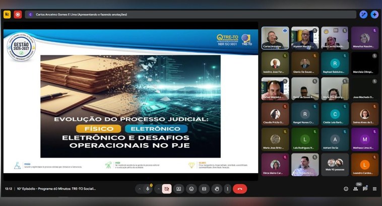
Task: Select Selma Alves de S... participant tile
Action: coord(365,114)
